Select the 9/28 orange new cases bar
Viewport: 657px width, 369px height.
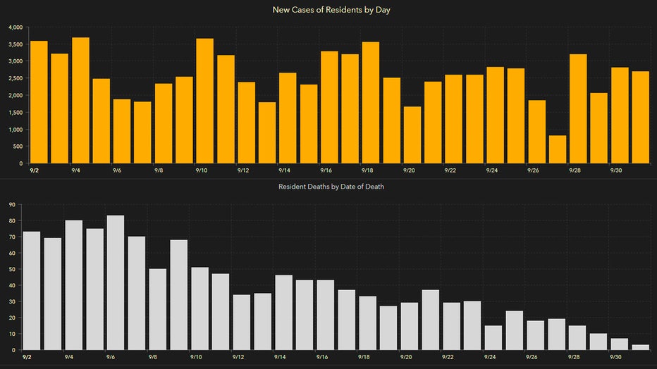click(578, 108)
